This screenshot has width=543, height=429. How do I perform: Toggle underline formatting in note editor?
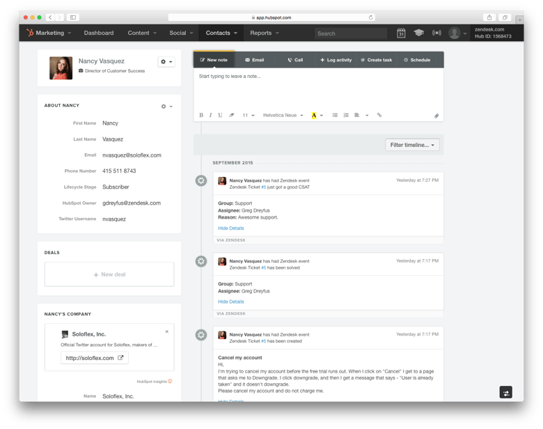tap(220, 115)
